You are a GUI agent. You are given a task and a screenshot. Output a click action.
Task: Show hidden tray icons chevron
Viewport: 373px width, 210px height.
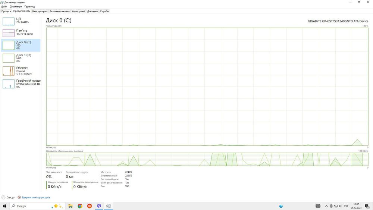pos(326,206)
